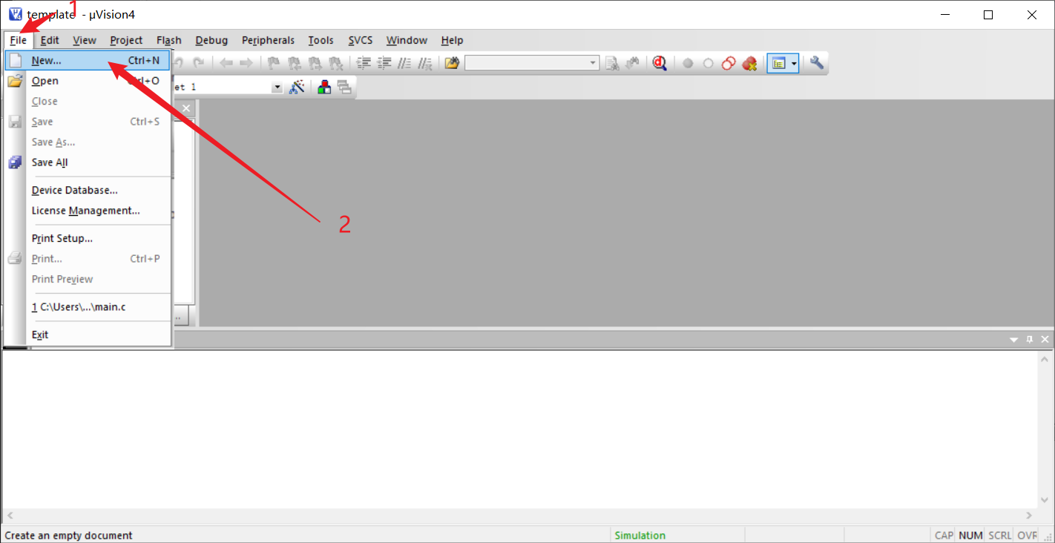Expand the Select Target dropdown arrow
The image size is (1055, 543).
coord(277,87)
